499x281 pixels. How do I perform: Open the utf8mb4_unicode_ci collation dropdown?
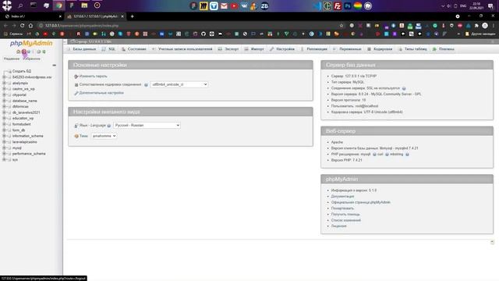(x=179, y=84)
